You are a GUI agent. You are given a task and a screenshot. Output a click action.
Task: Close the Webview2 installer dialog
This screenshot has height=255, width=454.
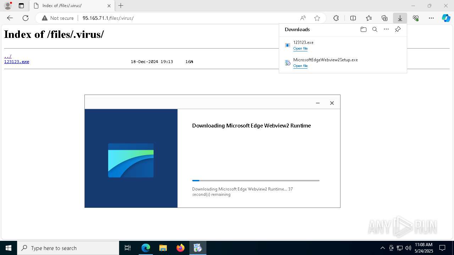coord(332,103)
